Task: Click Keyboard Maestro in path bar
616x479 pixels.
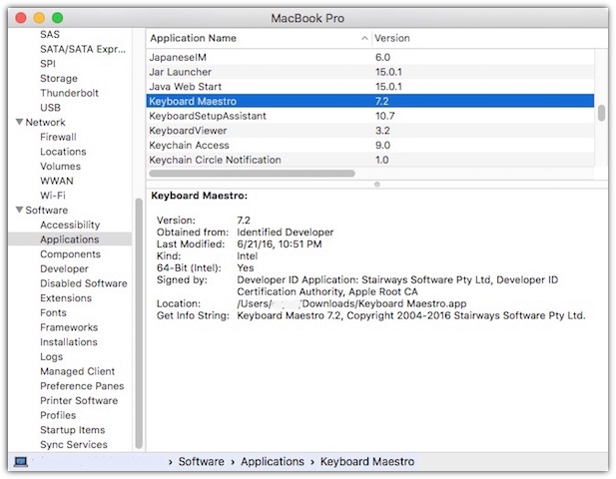Action: 367,462
